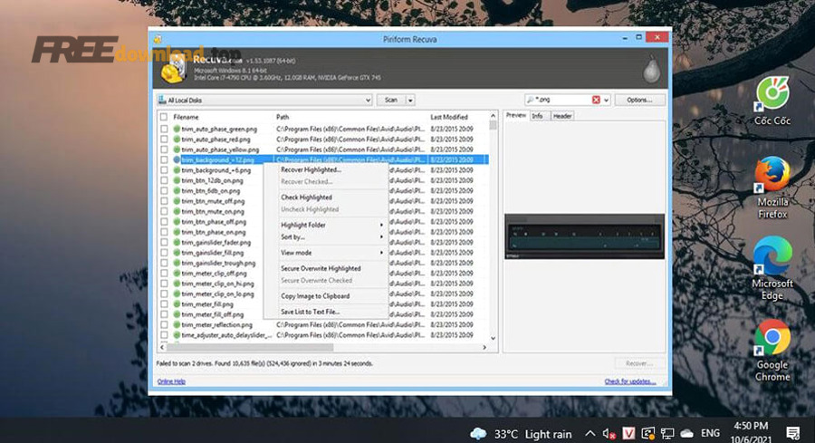This screenshot has height=443, width=815.
Task: Open the Cốc Cốc browser desktop icon
Action: [x=772, y=101]
